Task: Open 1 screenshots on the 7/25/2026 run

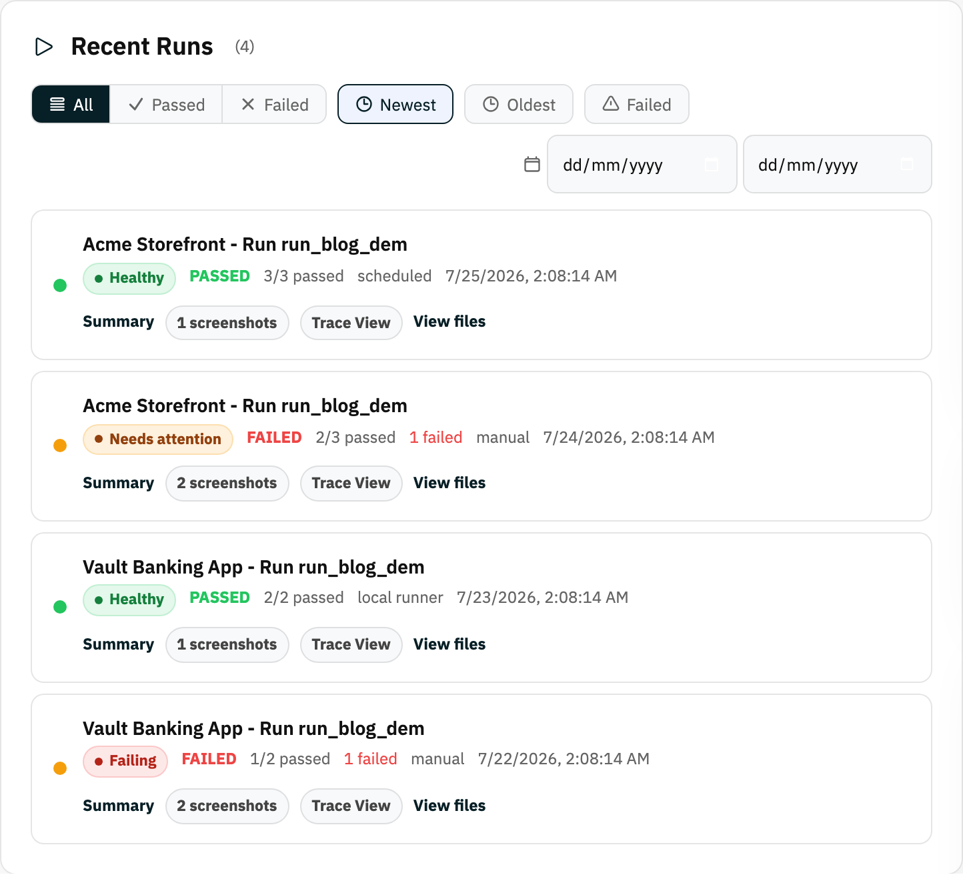Action: [227, 323]
